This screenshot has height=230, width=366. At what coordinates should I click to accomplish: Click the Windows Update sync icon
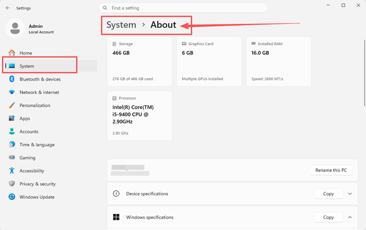tap(12, 197)
